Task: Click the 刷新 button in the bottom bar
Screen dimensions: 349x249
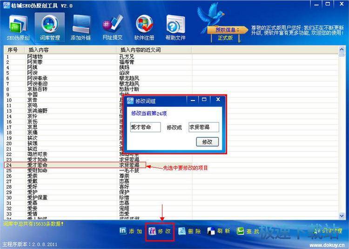Action: pyautogui.click(x=219, y=231)
